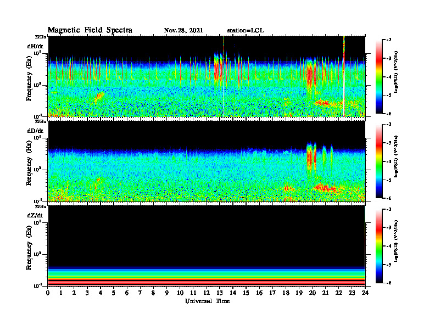Click hour 1 on the time axis

click(x=61, y=293)
